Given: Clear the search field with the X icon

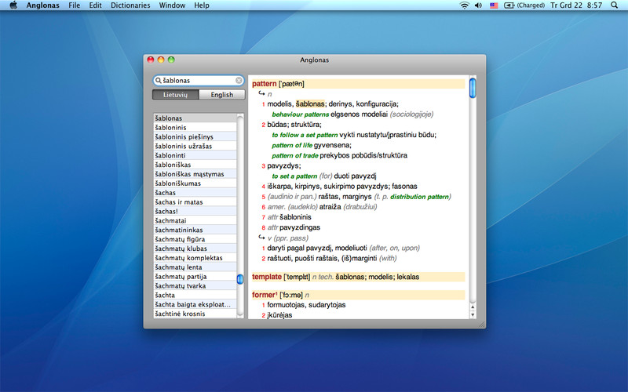Looking at the screenshot, I should click(x=239, y=81).
